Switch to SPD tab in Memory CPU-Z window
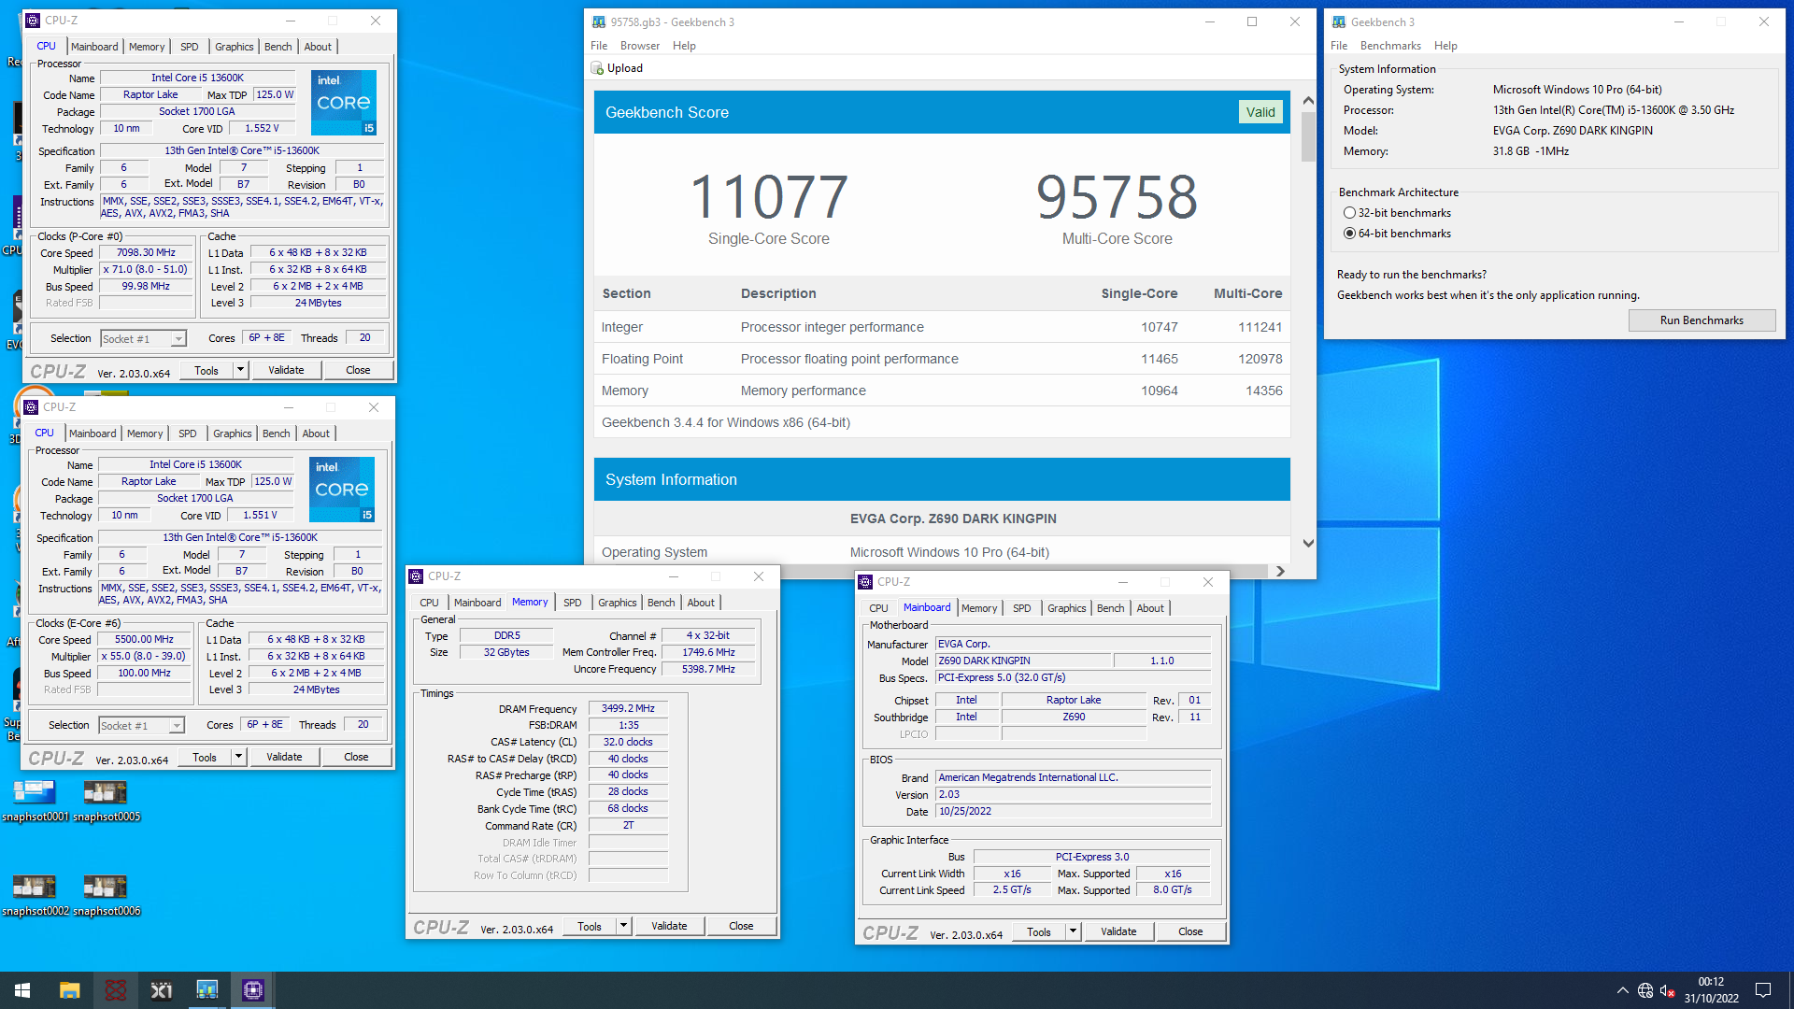Screen dimensions: 1794x1009 point(573,603)
